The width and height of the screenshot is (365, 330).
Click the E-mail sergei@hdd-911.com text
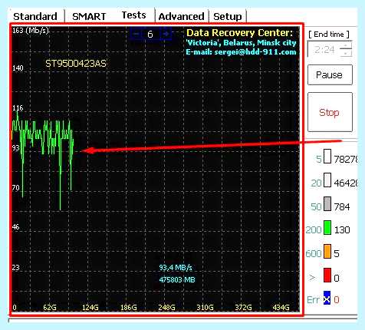pos(241,52)
